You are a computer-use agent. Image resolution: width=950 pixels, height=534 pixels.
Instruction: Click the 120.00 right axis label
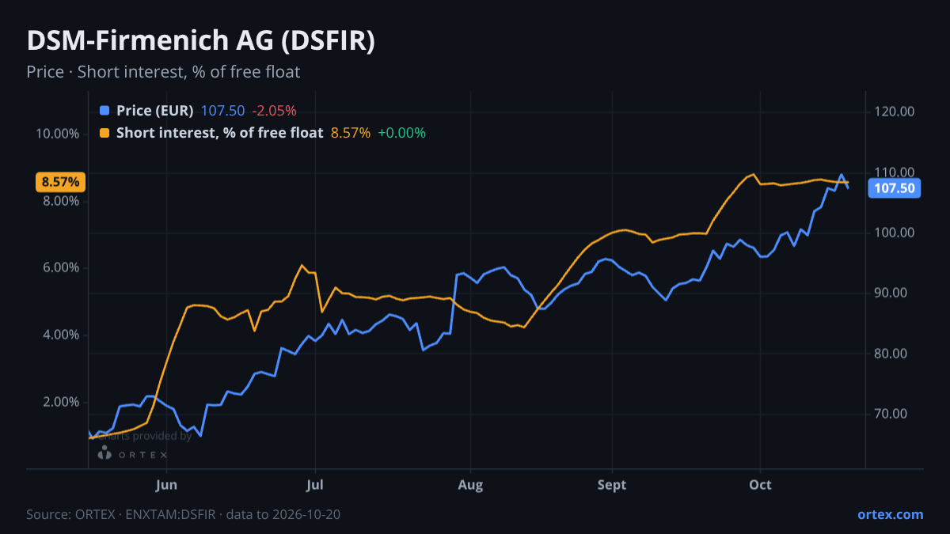(895, 112)
